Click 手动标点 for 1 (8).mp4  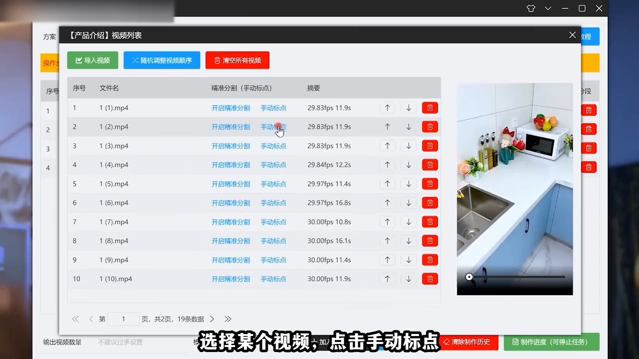[274, 241]
